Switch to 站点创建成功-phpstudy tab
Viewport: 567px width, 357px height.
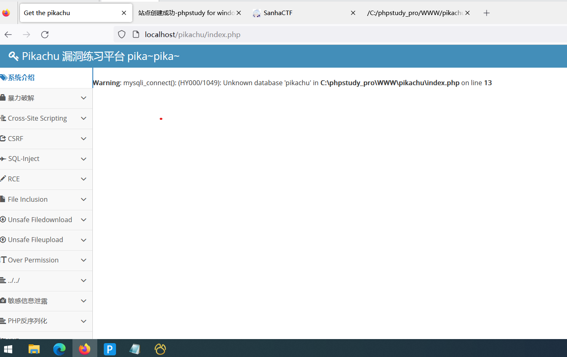pos(186,13)
